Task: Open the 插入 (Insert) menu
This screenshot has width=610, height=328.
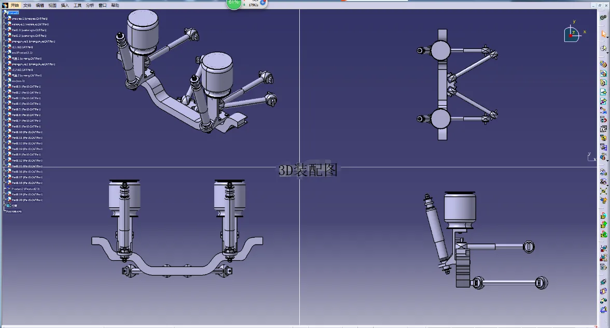Action: tap(64, 5)
